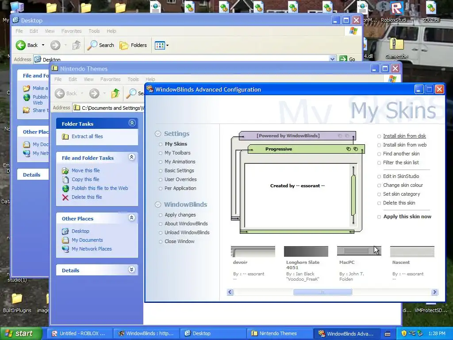Click the Desktop icon under Other Places

(x=65, y=231)
